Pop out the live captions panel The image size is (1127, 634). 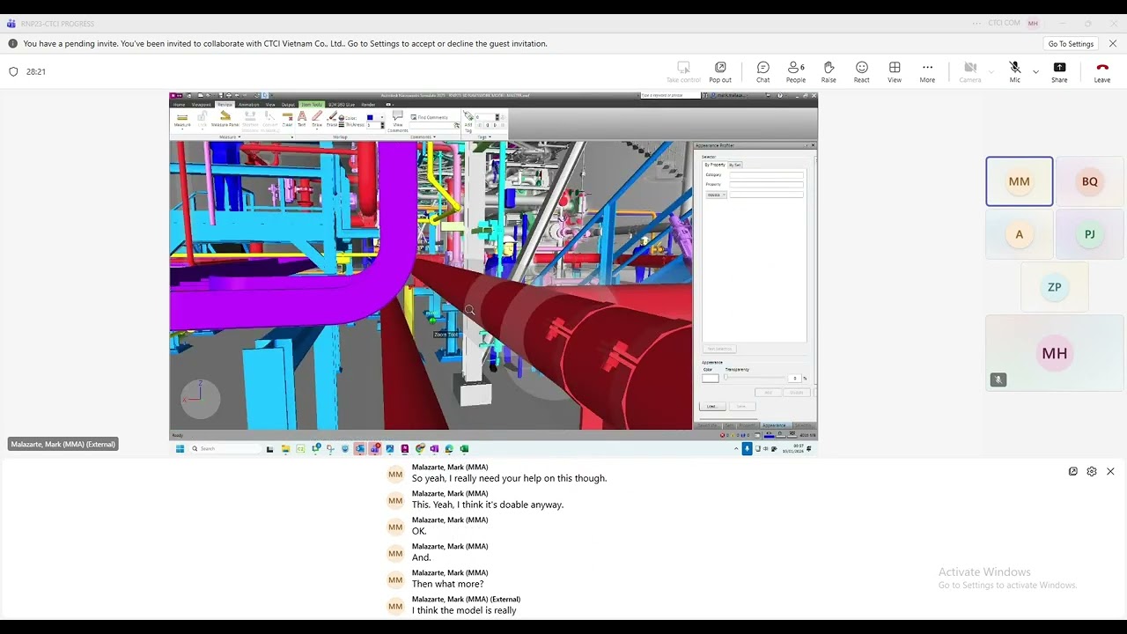(x=1073, y=472)
